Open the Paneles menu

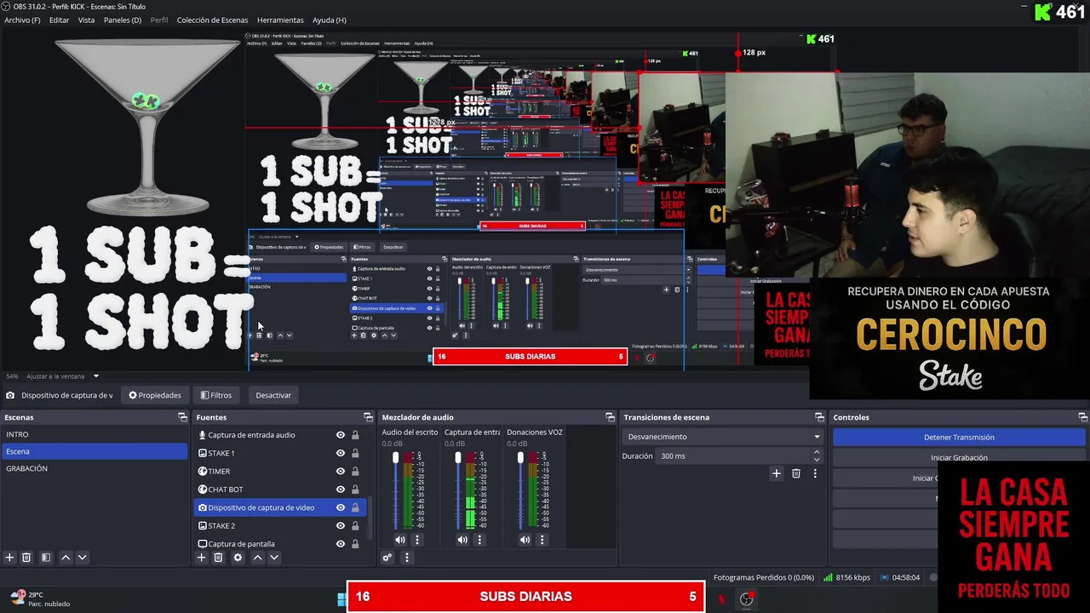pyautogui.click(x=123, y=20)
